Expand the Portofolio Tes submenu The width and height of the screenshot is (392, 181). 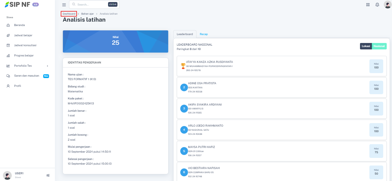click(47, 66)
